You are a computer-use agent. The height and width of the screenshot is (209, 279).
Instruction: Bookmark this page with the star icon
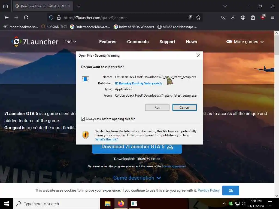[198, 17]
